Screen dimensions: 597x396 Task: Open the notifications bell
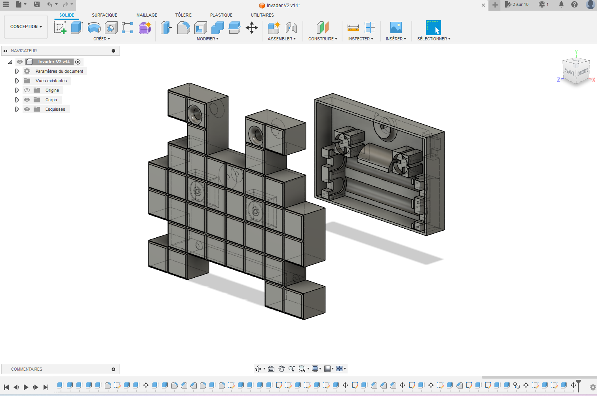(561, 4)
